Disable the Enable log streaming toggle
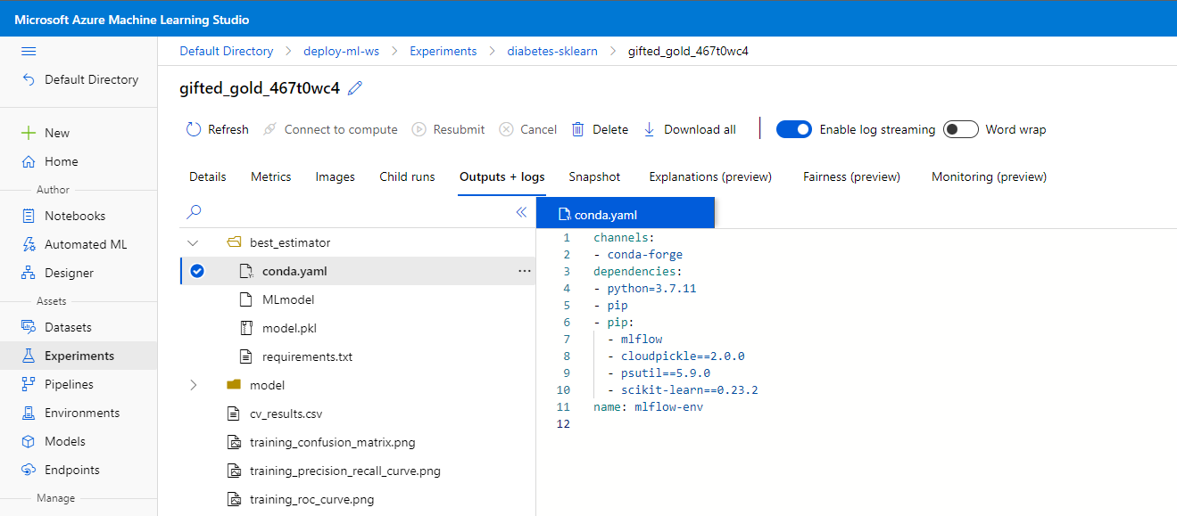Viewport: 1177px width, 516px height. click(793, 129)
